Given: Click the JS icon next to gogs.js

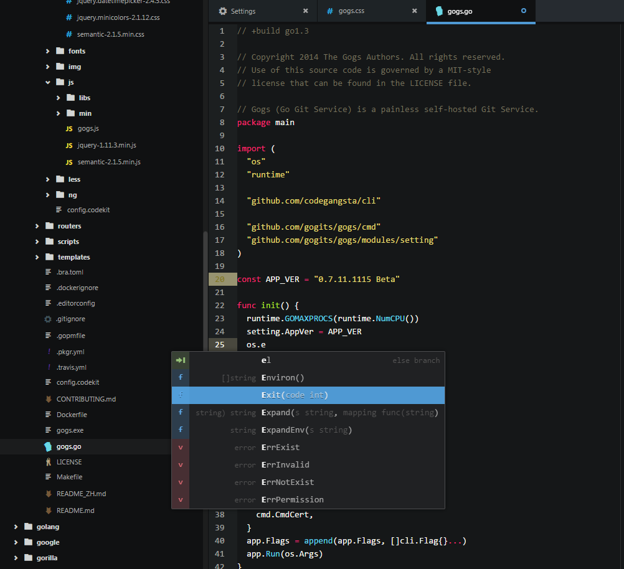Looking at the screenshot, I should [69, 129].
